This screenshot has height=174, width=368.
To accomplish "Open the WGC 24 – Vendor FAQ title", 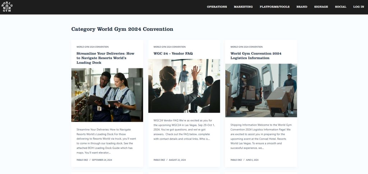I will pyautogui.click(x=173, y=53).
